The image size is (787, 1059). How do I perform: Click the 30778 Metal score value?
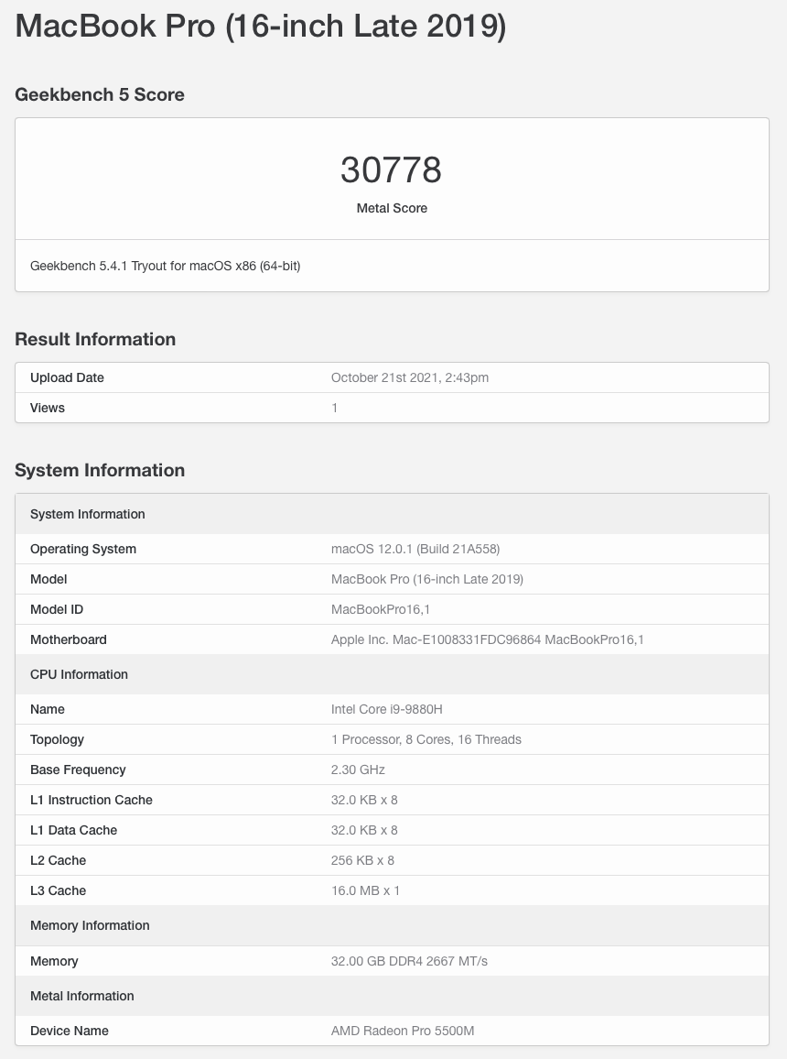(x=391, y=169)
